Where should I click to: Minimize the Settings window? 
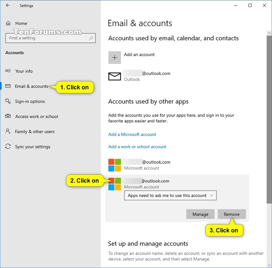(236, 5)
